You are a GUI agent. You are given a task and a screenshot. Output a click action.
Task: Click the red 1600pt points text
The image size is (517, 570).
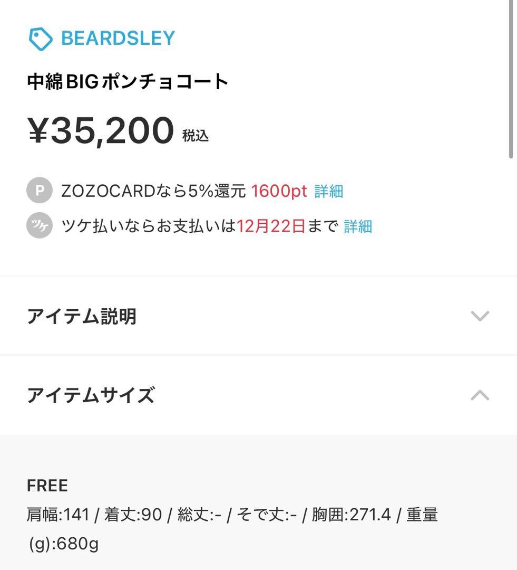(x=279, y=191)
